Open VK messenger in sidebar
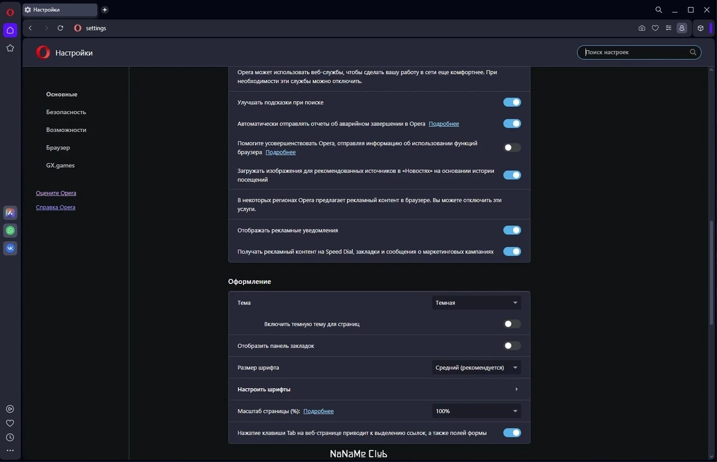The image size is (717, 462). point(10,248)
